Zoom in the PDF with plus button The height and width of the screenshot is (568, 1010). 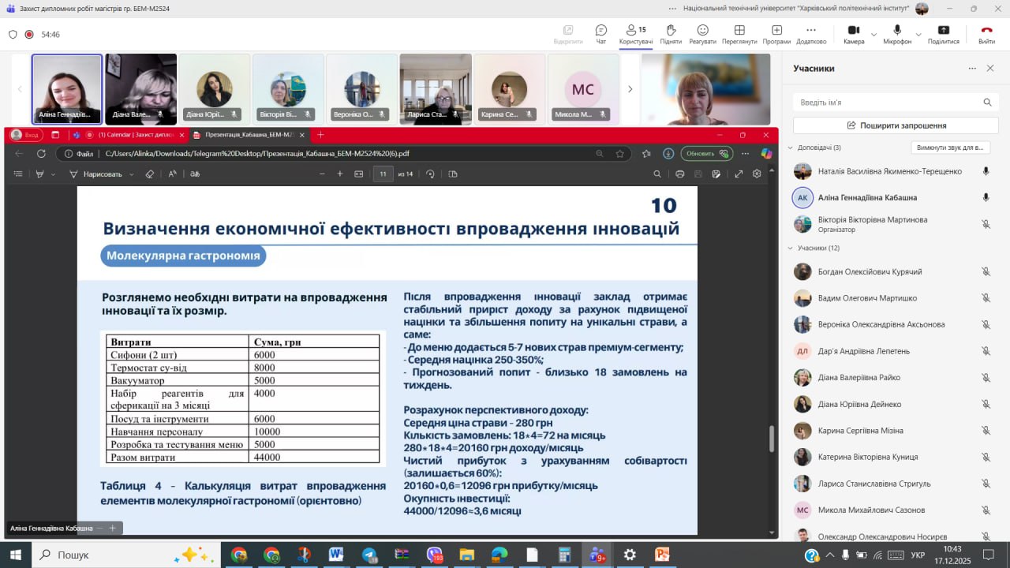tap(340, 174)
